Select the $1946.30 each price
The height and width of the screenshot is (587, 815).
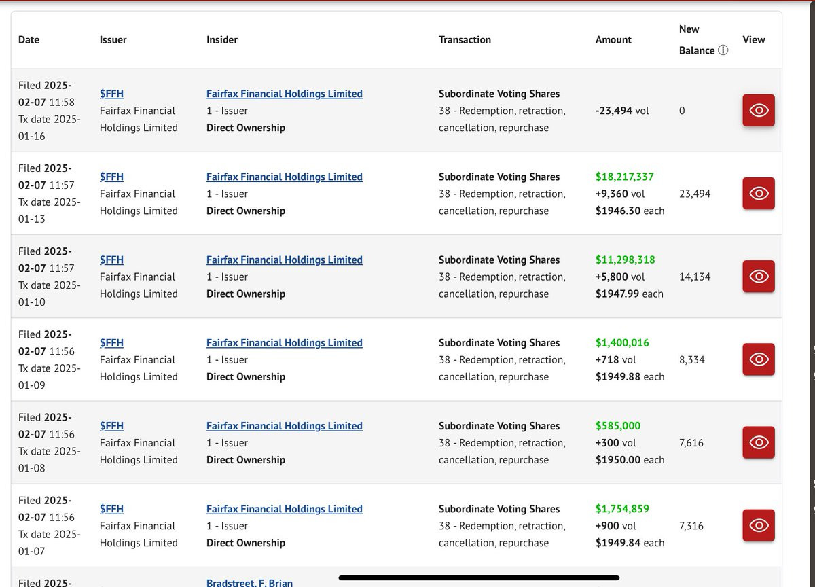pos(630,211)
